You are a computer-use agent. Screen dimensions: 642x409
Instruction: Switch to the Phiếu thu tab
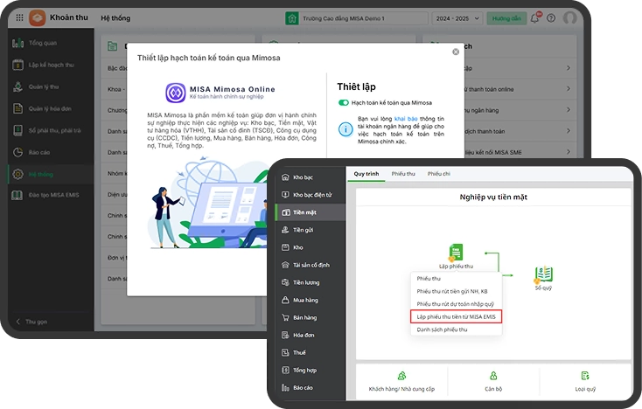coord(402,174)
